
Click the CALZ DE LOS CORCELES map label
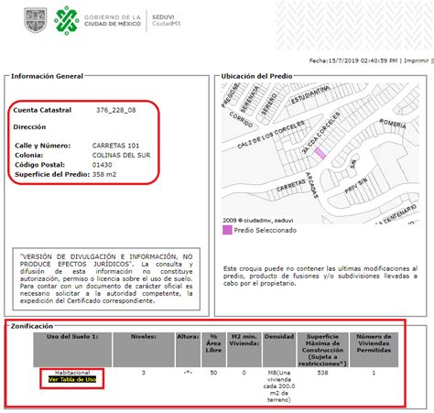(271, 135)
